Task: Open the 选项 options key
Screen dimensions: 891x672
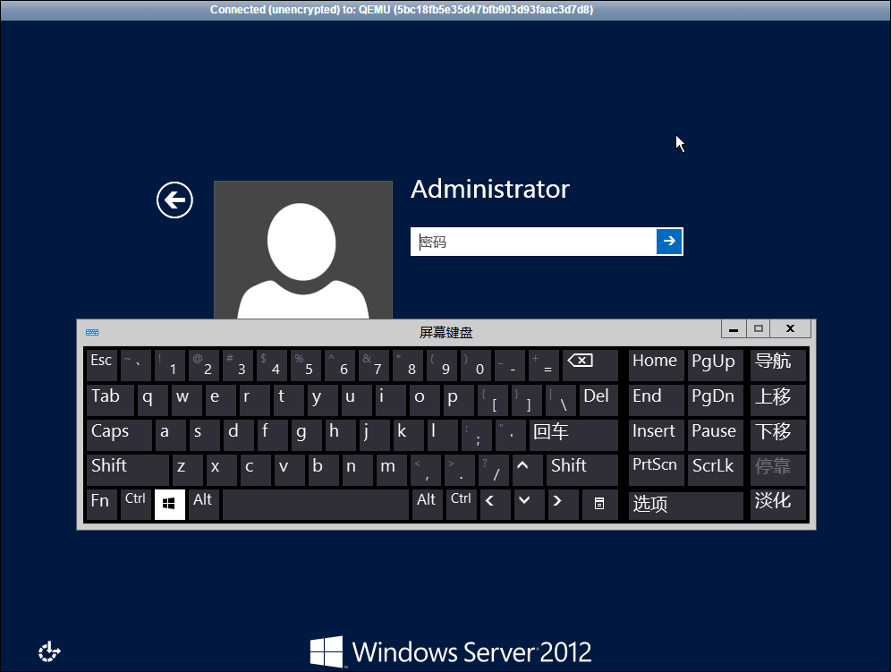Action: pyautogui.click(x=686, y=505)
